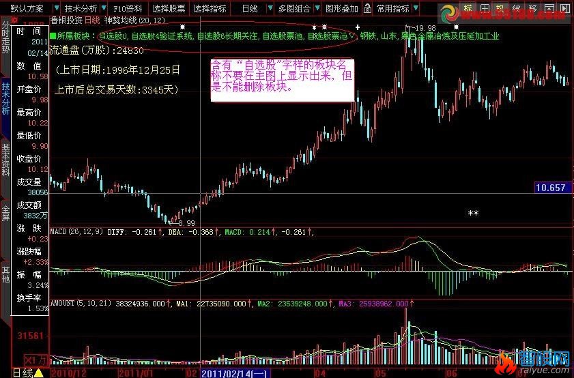Switch to the 分时走势 side tab

coord(5,42)
